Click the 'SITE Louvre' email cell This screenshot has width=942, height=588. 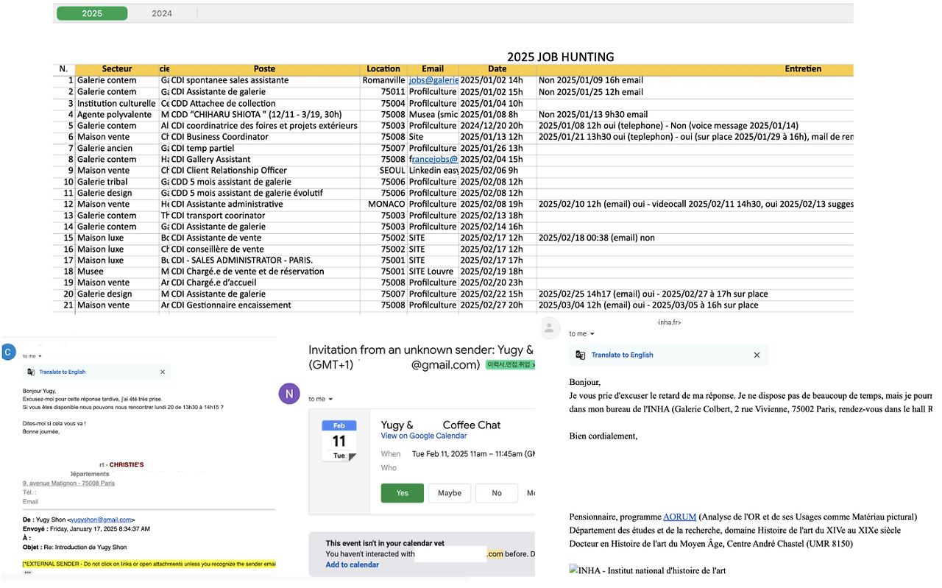click(433, 272)
